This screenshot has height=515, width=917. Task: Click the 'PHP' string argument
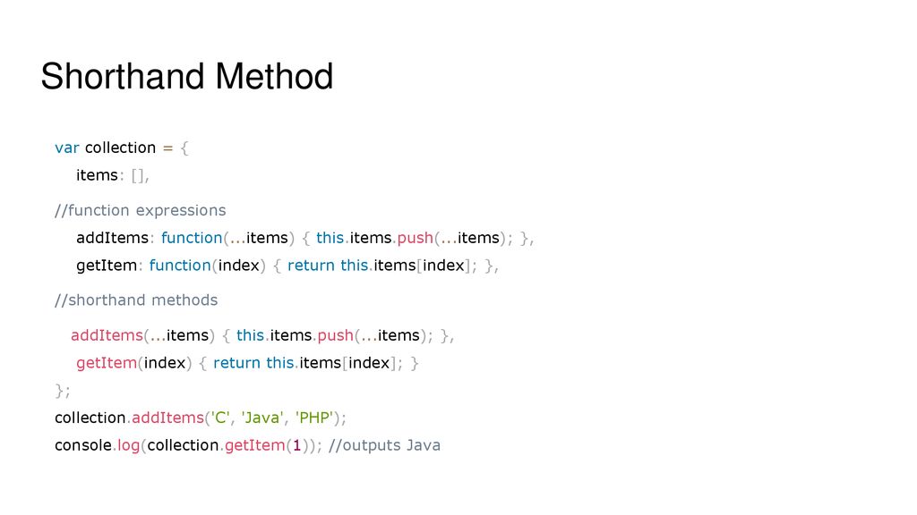pos(314,418)
